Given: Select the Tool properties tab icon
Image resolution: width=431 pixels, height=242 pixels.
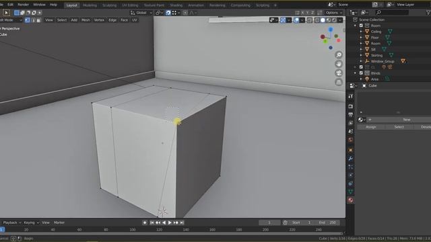Looking at the screenshot, I should (x=350, y=96).
